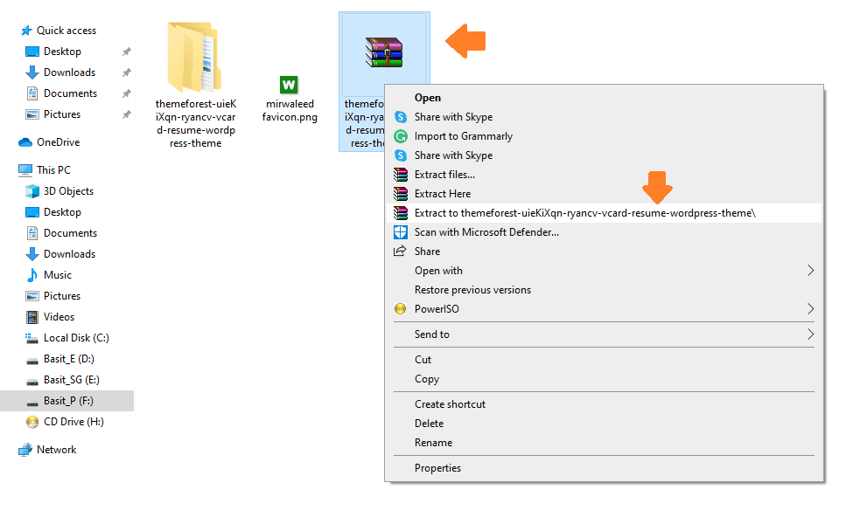Choose Rename from the context menu
The width and height of the screenshot is (867, 517).
(x=604, y=443)
